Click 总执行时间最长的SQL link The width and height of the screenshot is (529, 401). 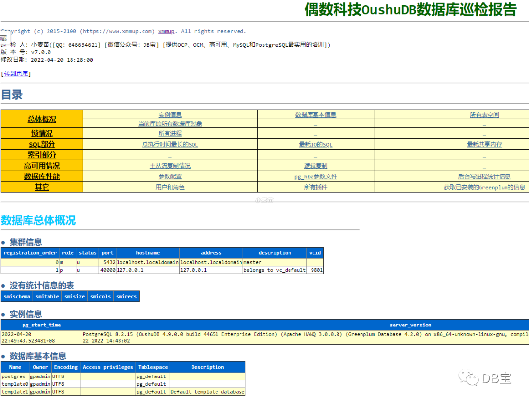tap(170, 145)
